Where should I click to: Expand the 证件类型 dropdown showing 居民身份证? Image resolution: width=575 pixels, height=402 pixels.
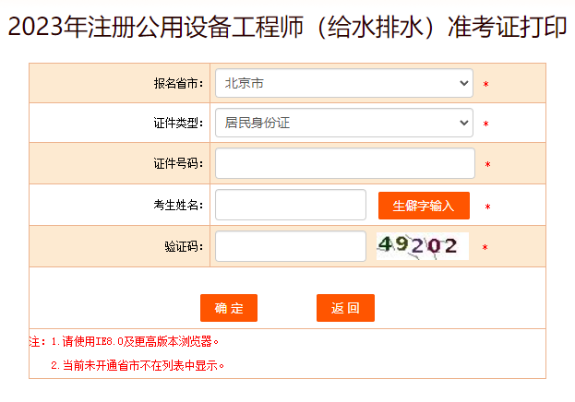point(343,123)
